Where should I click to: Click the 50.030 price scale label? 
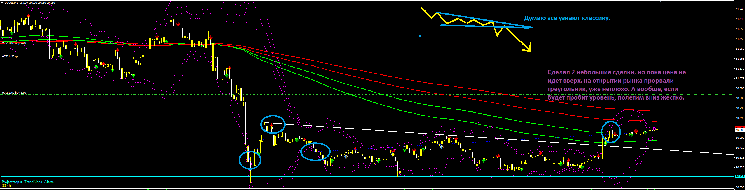[740, 187]
